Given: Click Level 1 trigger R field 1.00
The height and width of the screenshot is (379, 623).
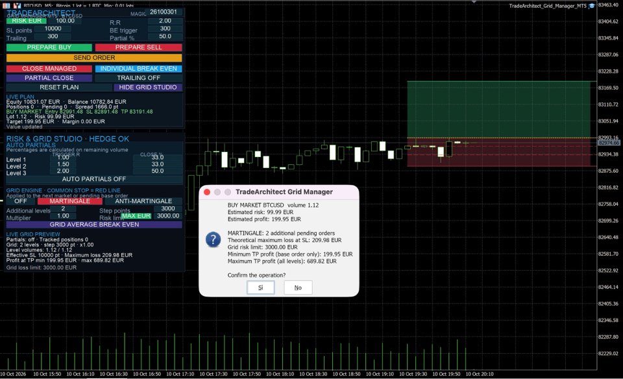Looking at the screenshot, I should coord(63,157).
